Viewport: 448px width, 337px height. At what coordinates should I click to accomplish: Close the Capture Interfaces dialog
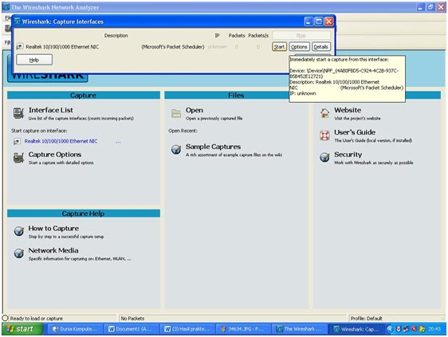pyautogui.click(x=329, y=22)
